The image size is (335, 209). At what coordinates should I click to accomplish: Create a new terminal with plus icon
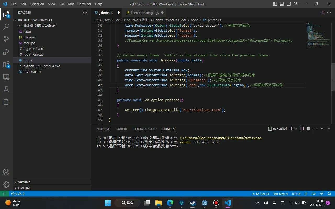[x=291, y=129]
